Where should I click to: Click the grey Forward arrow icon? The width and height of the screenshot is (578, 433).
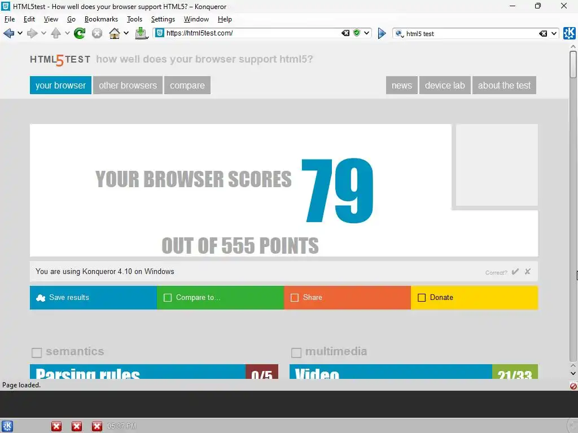tap(32, 33)
